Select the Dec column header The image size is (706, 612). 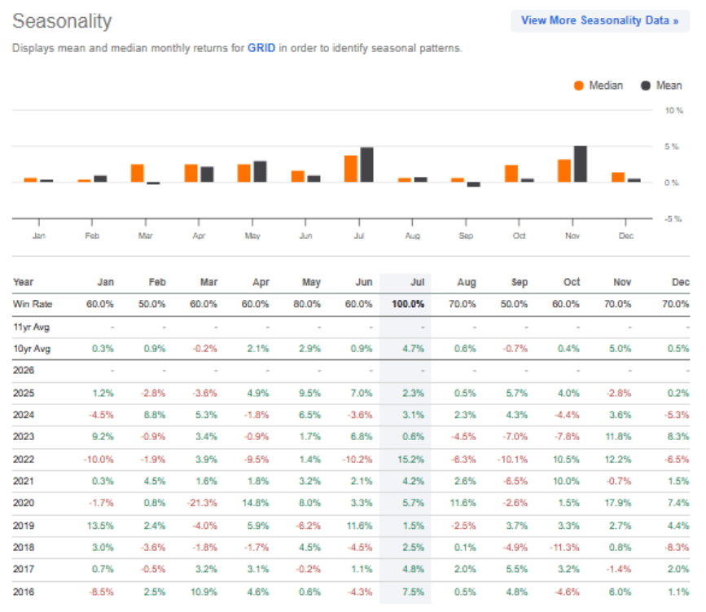point(681,282)
